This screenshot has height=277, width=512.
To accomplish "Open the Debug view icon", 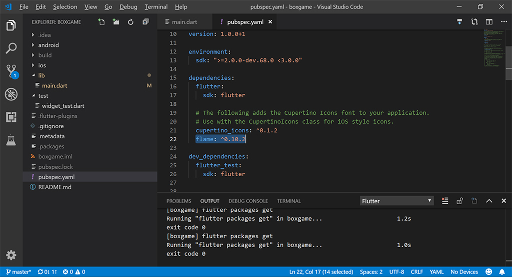I will click(x=11, y=94).
